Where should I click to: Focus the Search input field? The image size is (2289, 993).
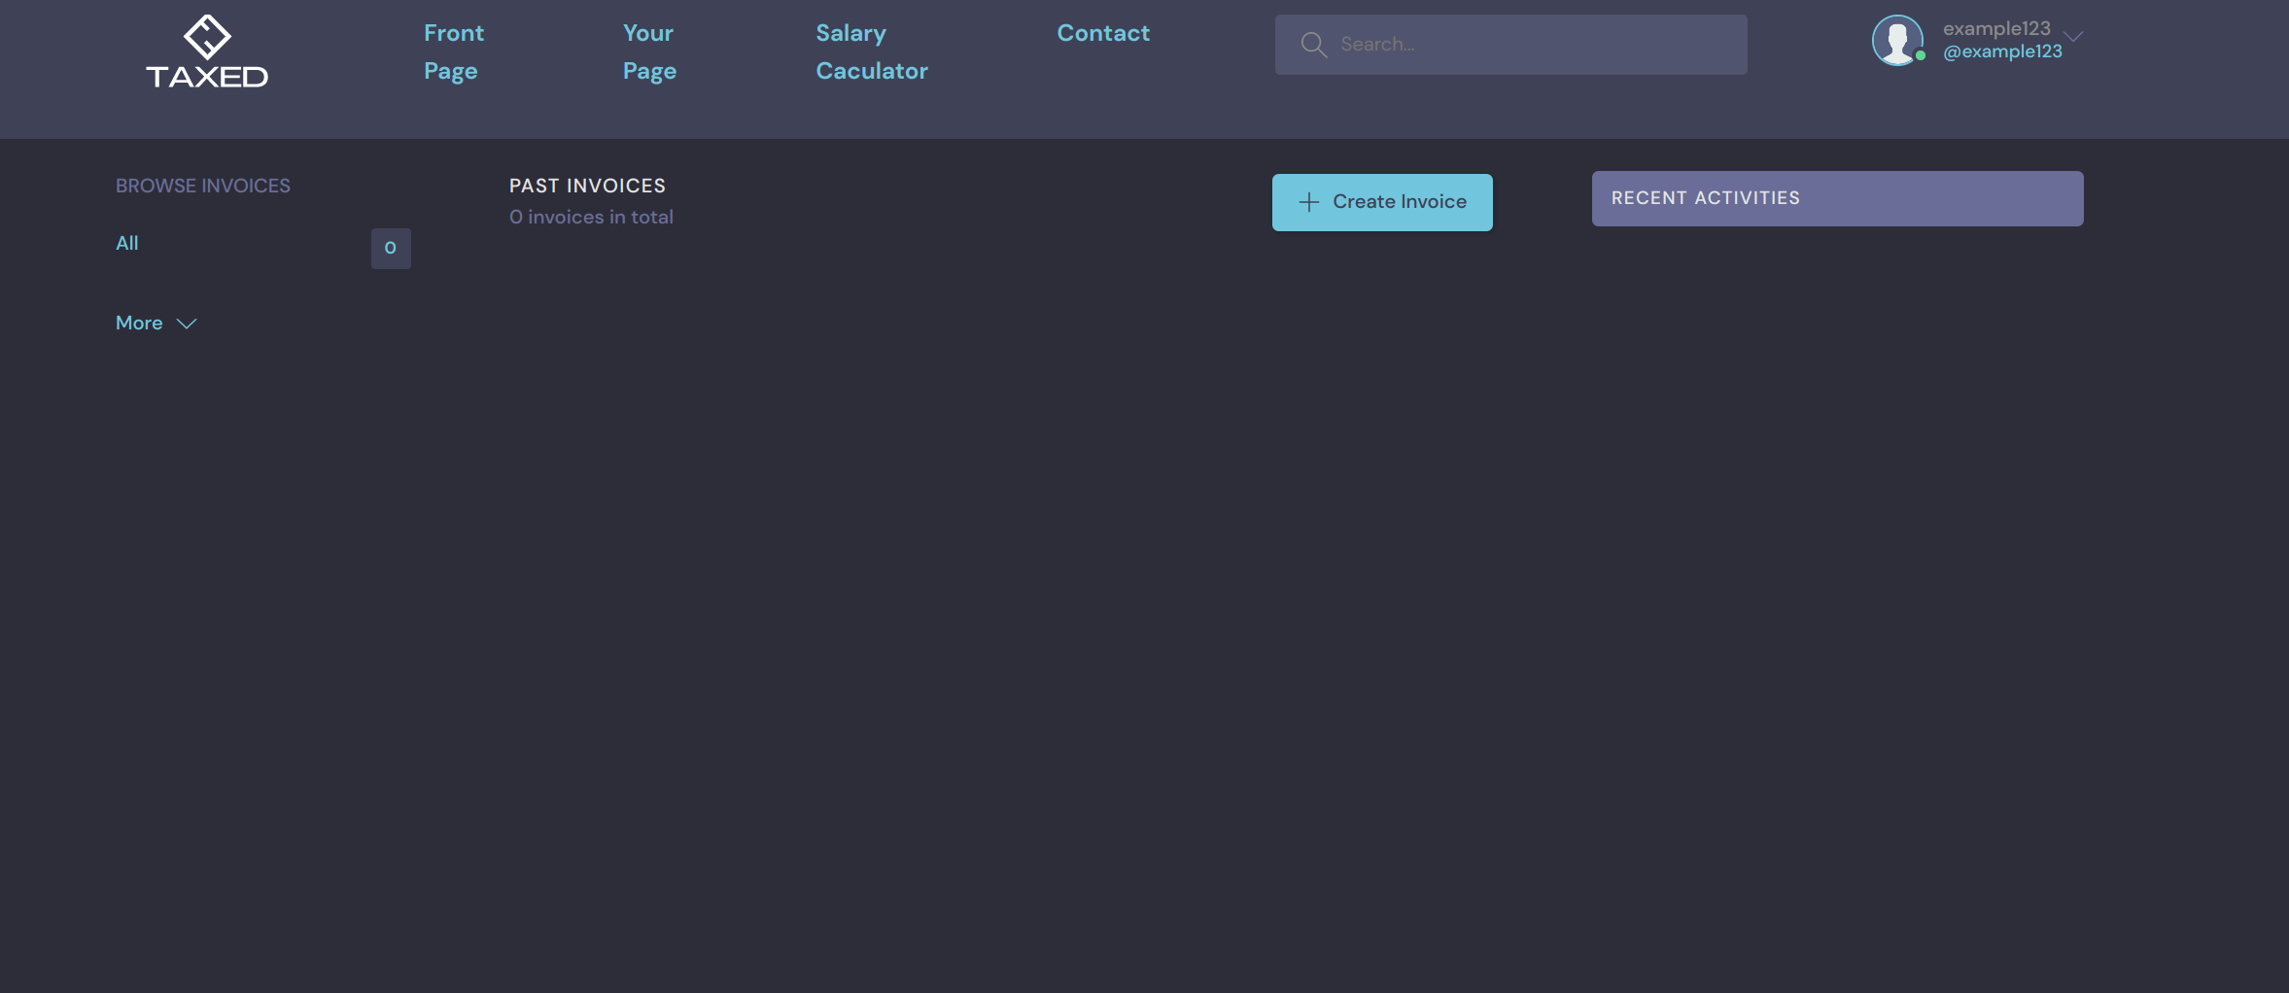coord(1510,45)
